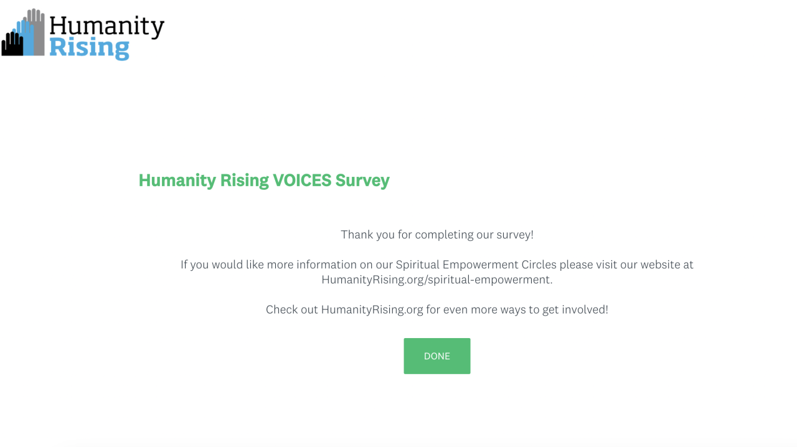797x447 pixels.
Task: Click the "Thank you for completing our survey!" message
Action: (x=437, y=235)
